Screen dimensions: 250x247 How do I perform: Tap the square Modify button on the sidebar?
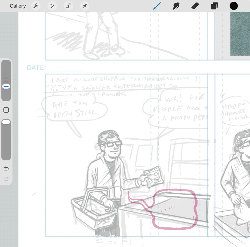[x=6, y=110]
